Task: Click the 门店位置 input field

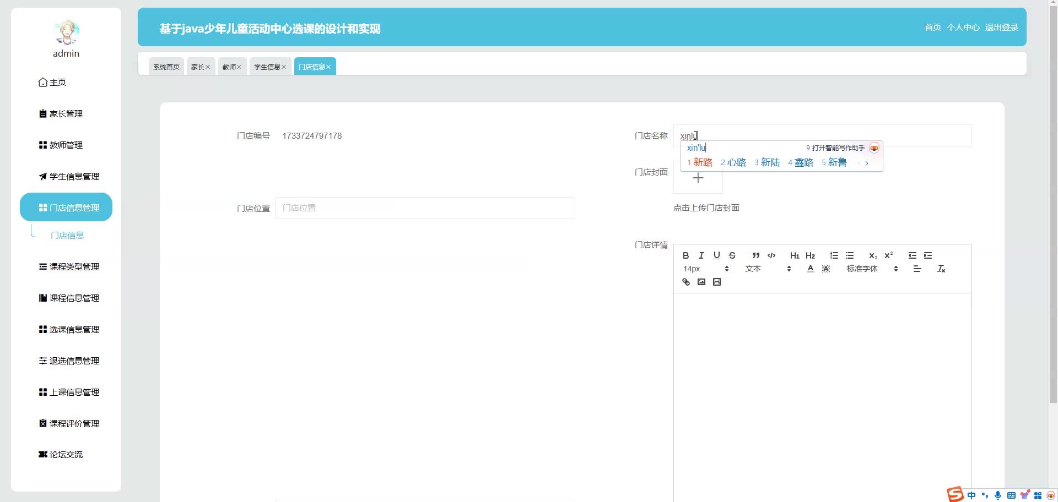Action: tap(424, 208)
